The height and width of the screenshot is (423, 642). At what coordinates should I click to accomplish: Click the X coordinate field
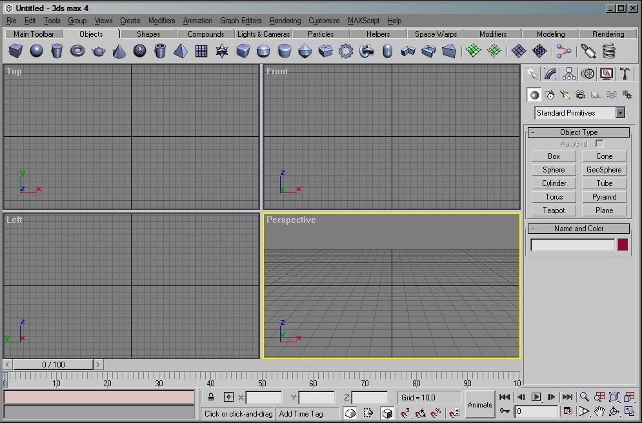click(x=264, y=397)
